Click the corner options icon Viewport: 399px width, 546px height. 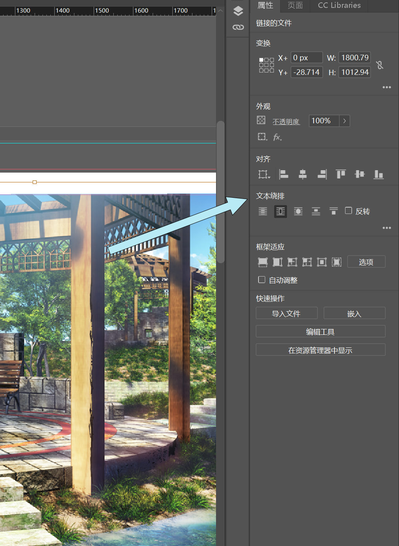click(262, 137)
